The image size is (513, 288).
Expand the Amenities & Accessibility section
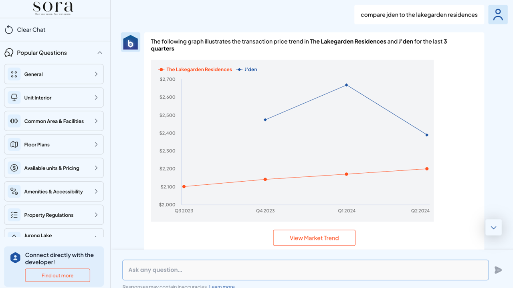click(x=54, y=191)
